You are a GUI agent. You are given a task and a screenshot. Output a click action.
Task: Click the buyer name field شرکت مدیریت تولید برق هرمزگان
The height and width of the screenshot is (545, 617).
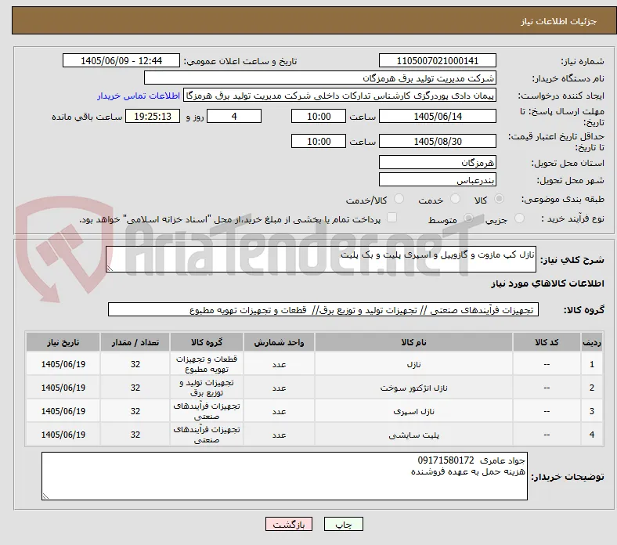(320, 78)
